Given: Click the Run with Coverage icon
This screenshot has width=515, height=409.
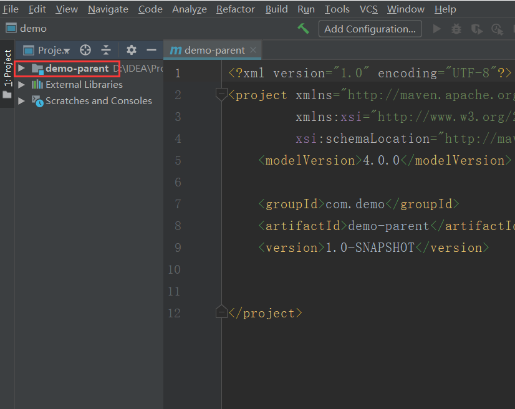Looking at the screenshot, I should [476, 29].
